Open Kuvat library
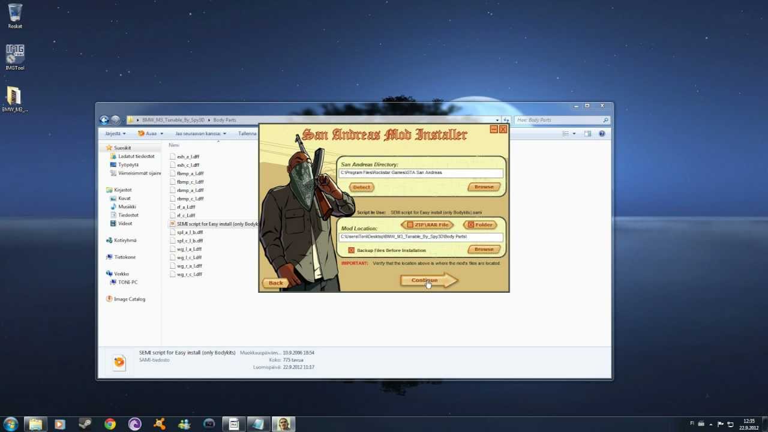768x432 pixels. point(124,199)
